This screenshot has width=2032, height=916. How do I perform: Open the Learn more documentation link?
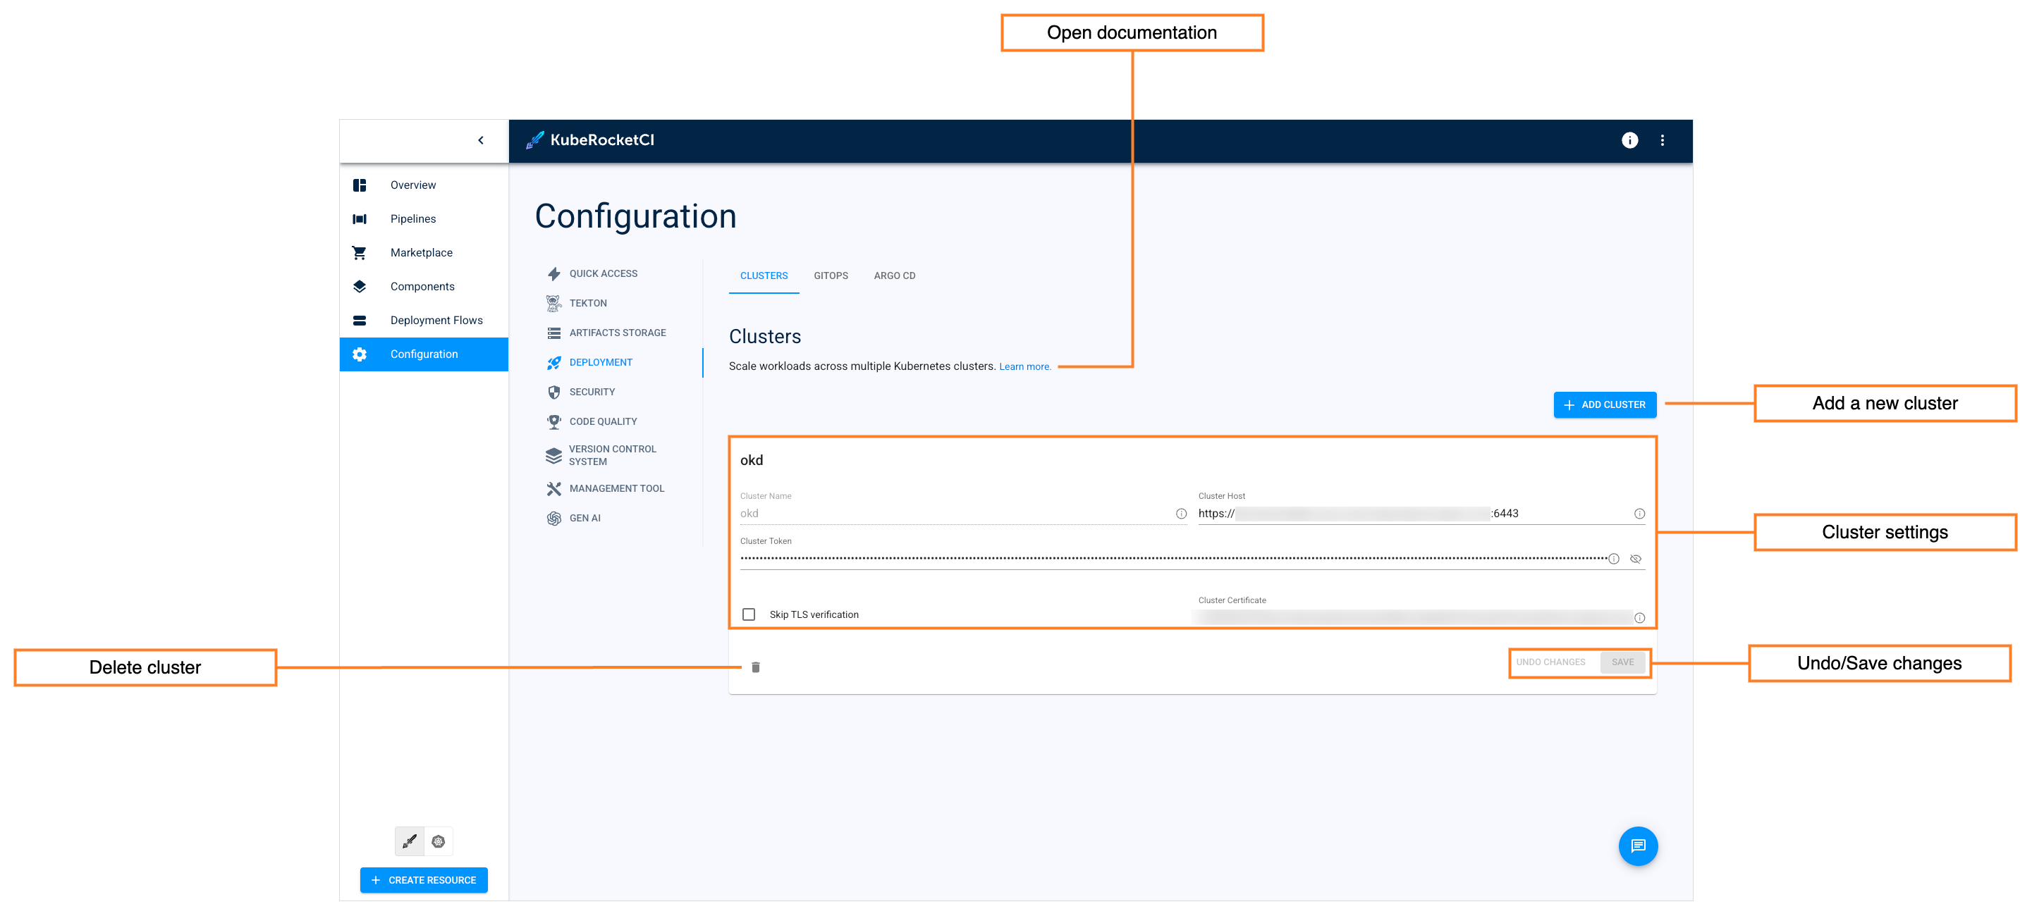tap(1024, 366)
